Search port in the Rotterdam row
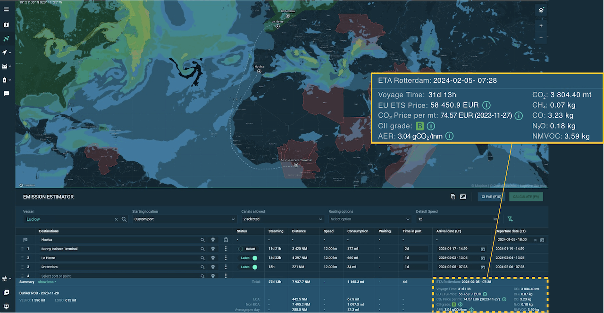Screen dimensions: 604x313 click(203, 267)
